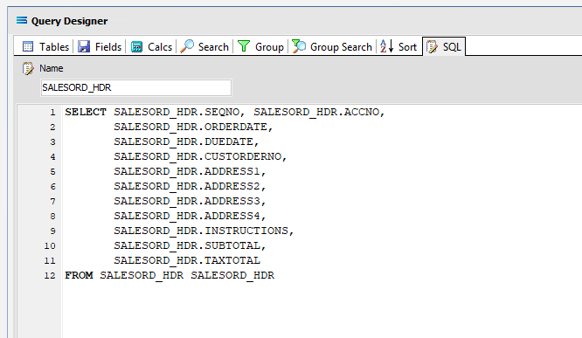Place cursor on SALESORD_HDR.TAXTOTAL line
Image resolution: width=582 pixels, height=338 pixels.
click(x=187, y=260)
